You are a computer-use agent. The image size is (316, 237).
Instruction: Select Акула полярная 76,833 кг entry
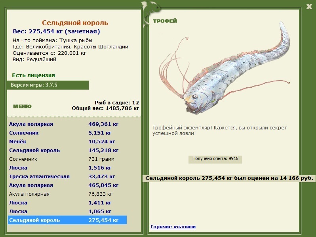click(x=67, y=194)
